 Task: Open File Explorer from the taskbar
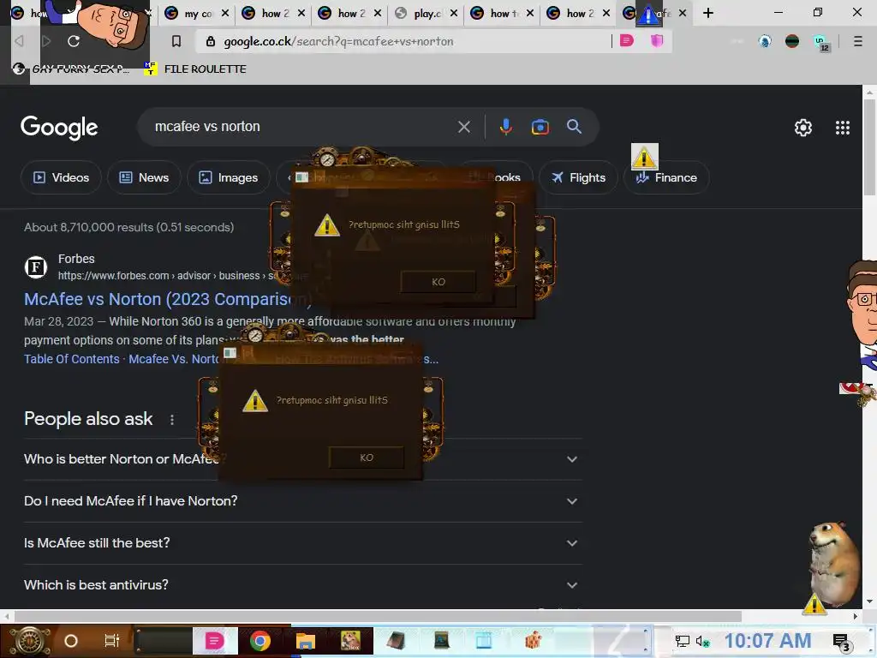306,641
